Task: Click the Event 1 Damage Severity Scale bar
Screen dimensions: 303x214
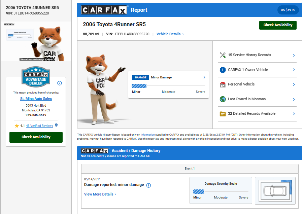Action: tap(221, 191)
